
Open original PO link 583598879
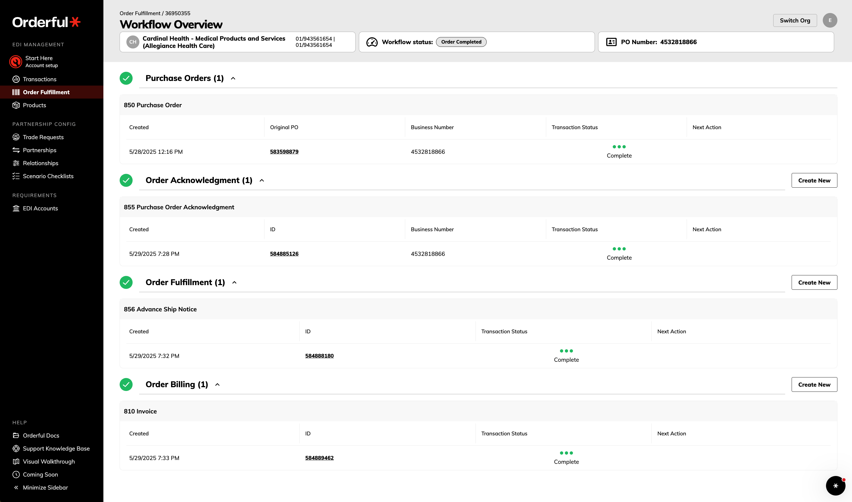(284, 152)
